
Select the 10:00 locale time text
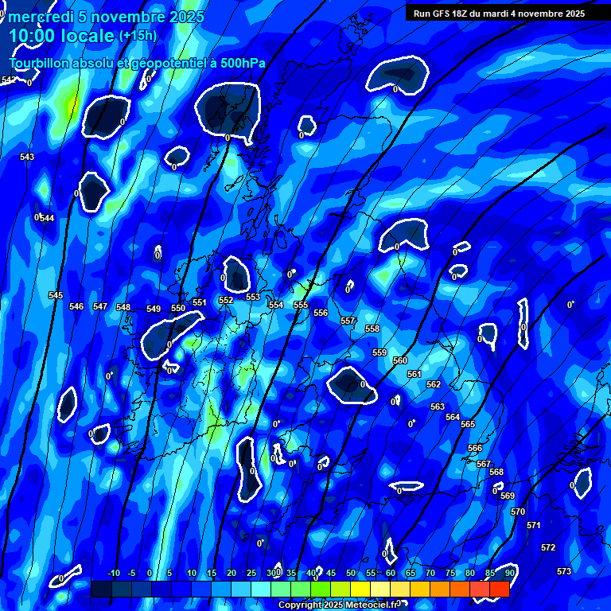[x=61, y=36]
